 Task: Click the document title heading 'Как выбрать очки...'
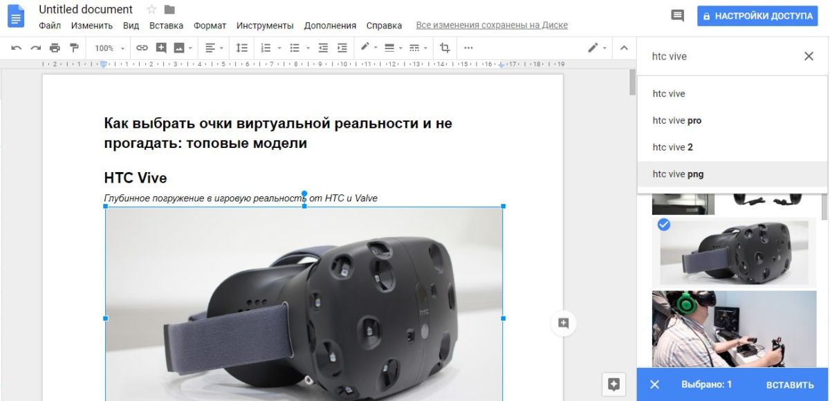(x=278, y=133)
